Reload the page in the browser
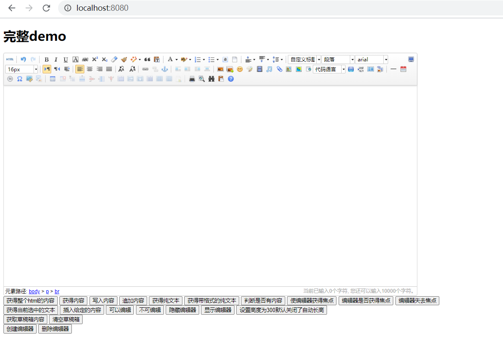The width and height of the screenshot is (503, 343). [x=46, y=8]
